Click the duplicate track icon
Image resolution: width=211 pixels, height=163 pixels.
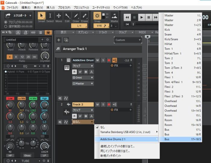(x=66, y=40)
